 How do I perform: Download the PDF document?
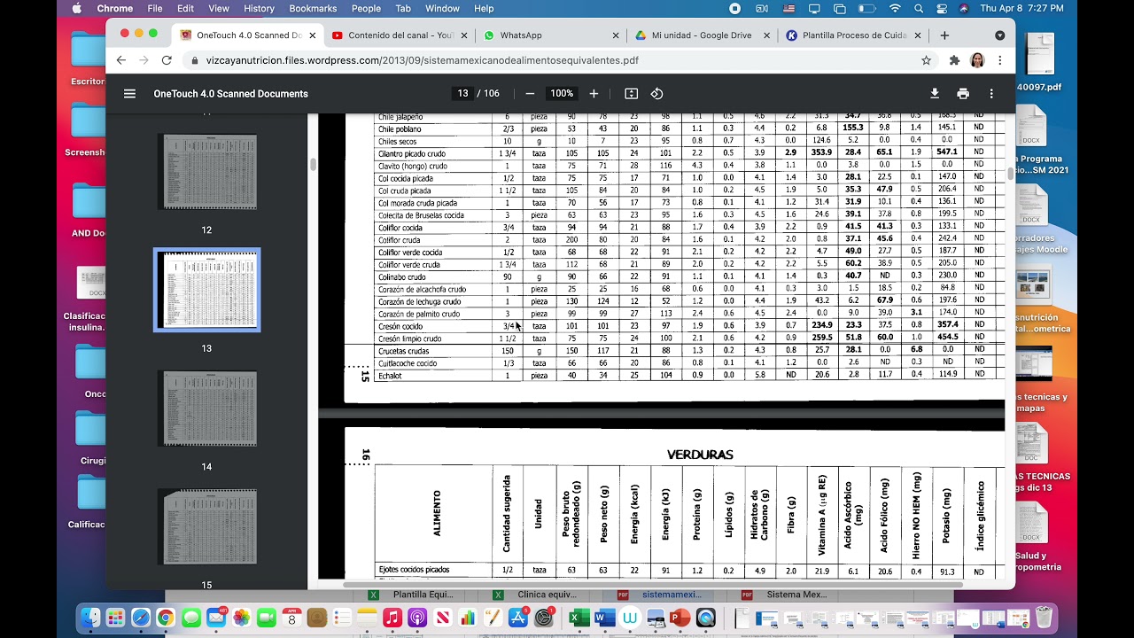pyautogui.click(x=934, y=93)
